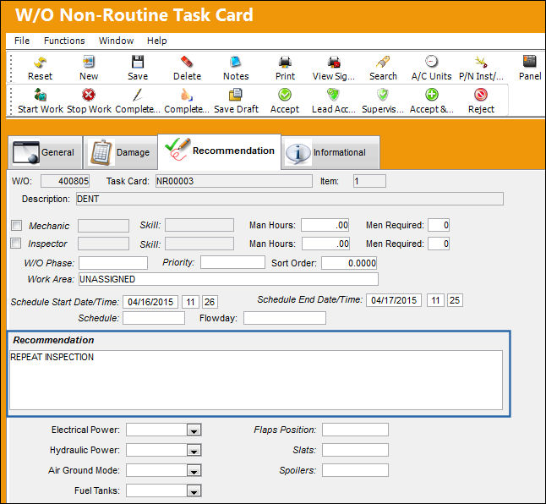
Task: Click the Schedule field
Action: pyautogui.click(x=154, y=318)
